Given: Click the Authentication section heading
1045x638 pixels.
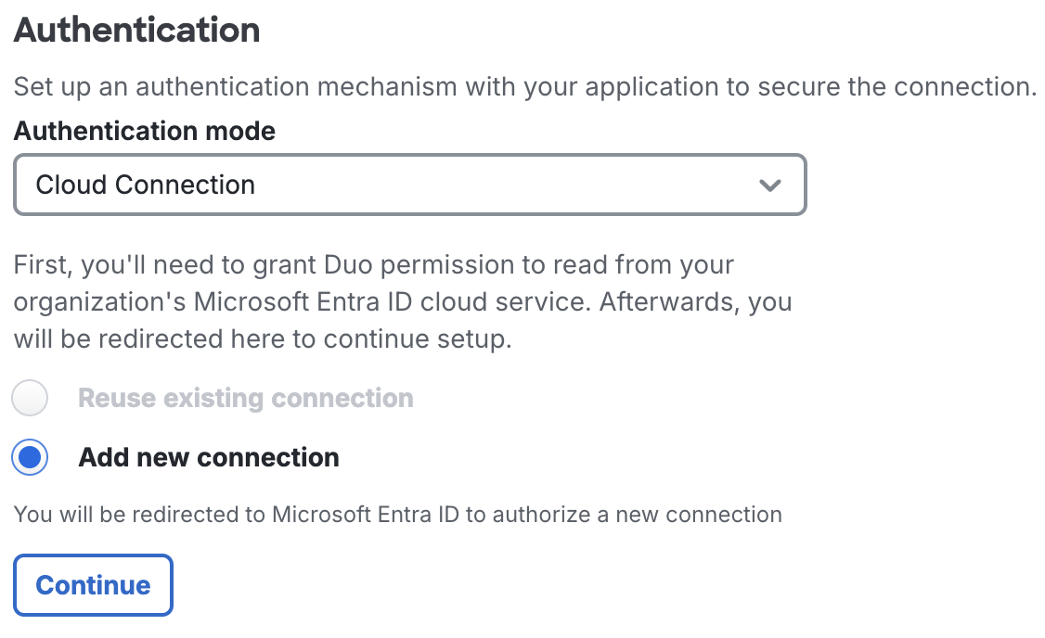Looking at the screenshot, I should pyautogui.click(x=136, y=31).
